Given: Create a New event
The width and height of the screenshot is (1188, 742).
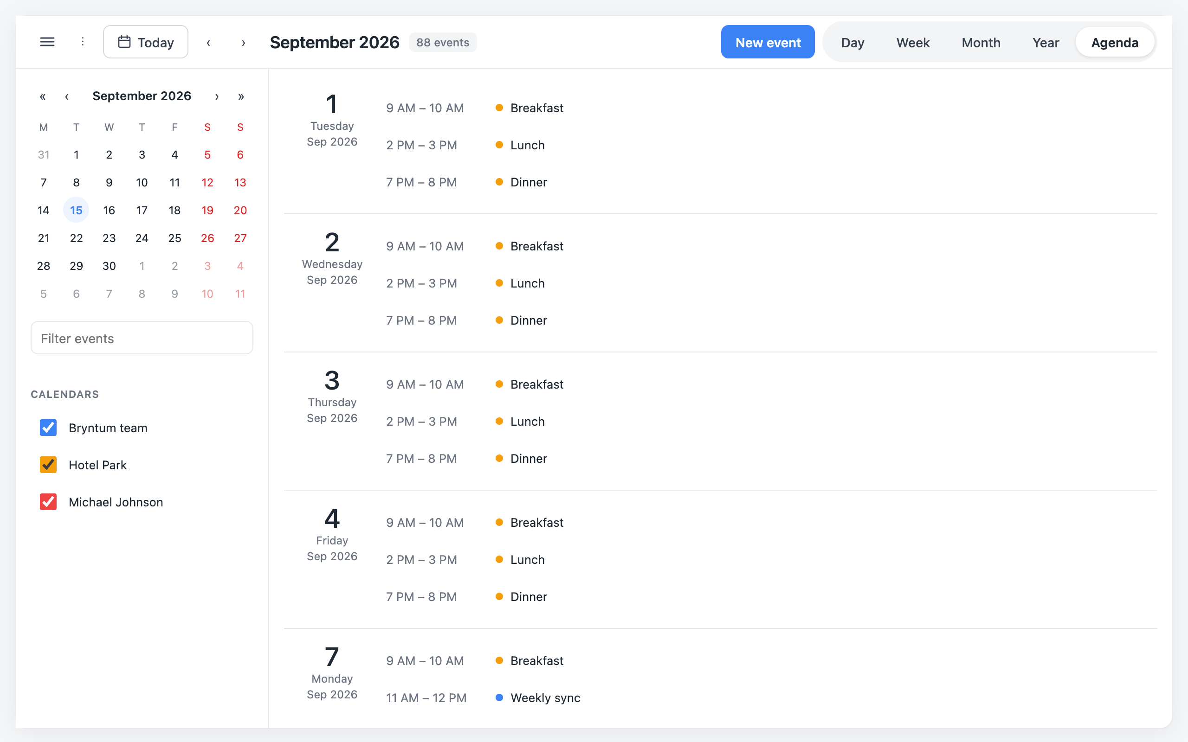Looking at the screenshot, I should [x=768, y=42].
